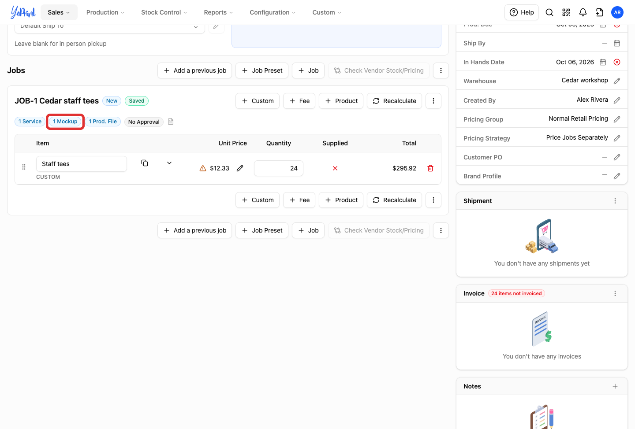Open the search icon in top bar
This screenshot has width=635, height=429.
[x=549, y=12]
